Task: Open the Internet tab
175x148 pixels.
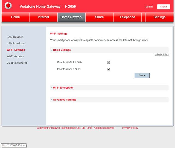Action: coord(43,17)
